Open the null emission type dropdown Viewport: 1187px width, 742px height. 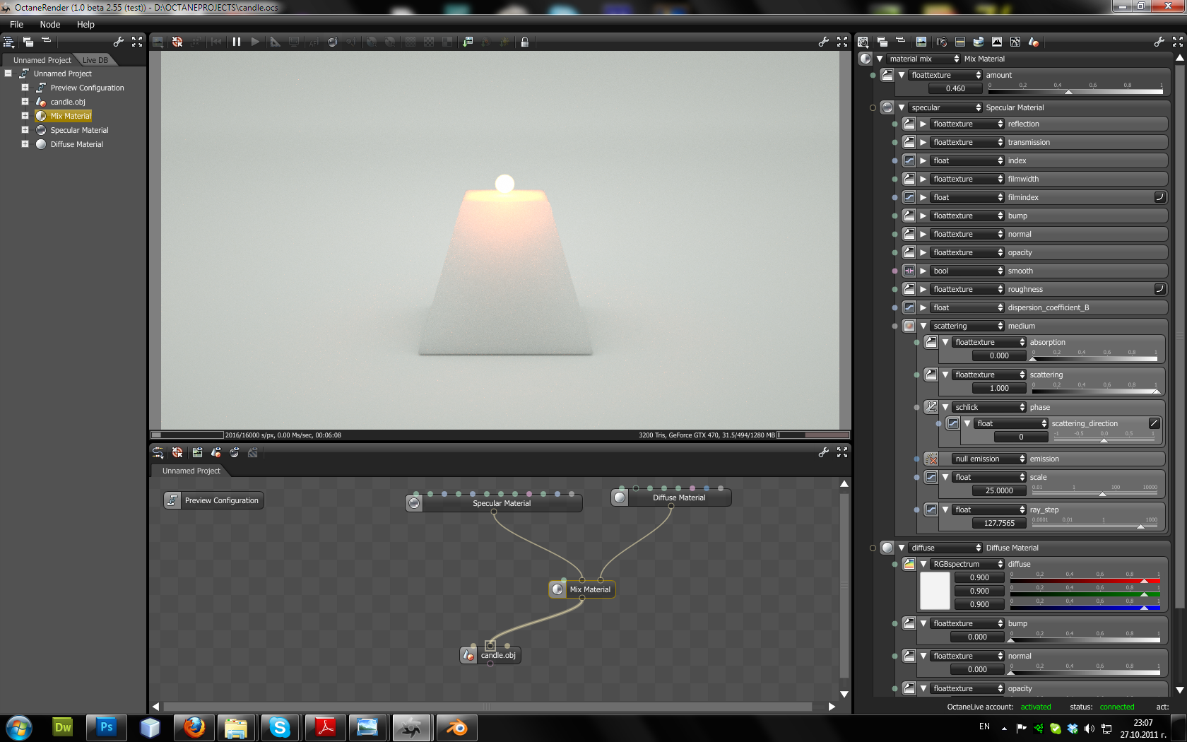click(x=989, y=459)
